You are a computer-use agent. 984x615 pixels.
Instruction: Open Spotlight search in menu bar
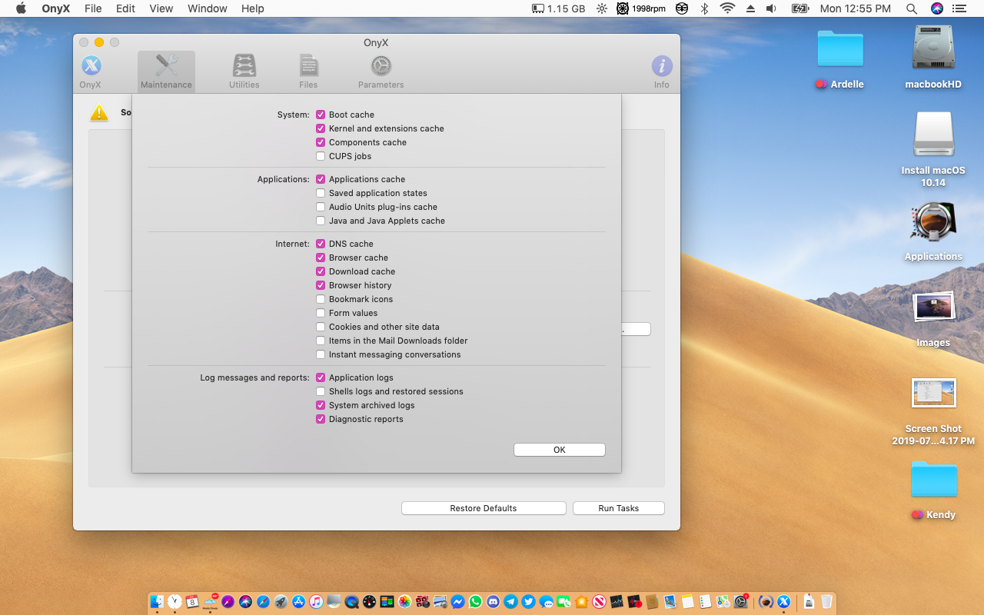pyautogui.click(x=912, y=8)
